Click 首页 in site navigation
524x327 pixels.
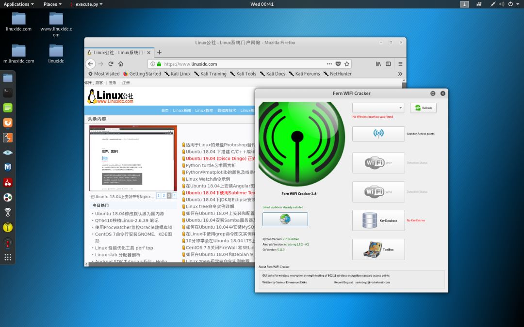(x=165, y=110)
